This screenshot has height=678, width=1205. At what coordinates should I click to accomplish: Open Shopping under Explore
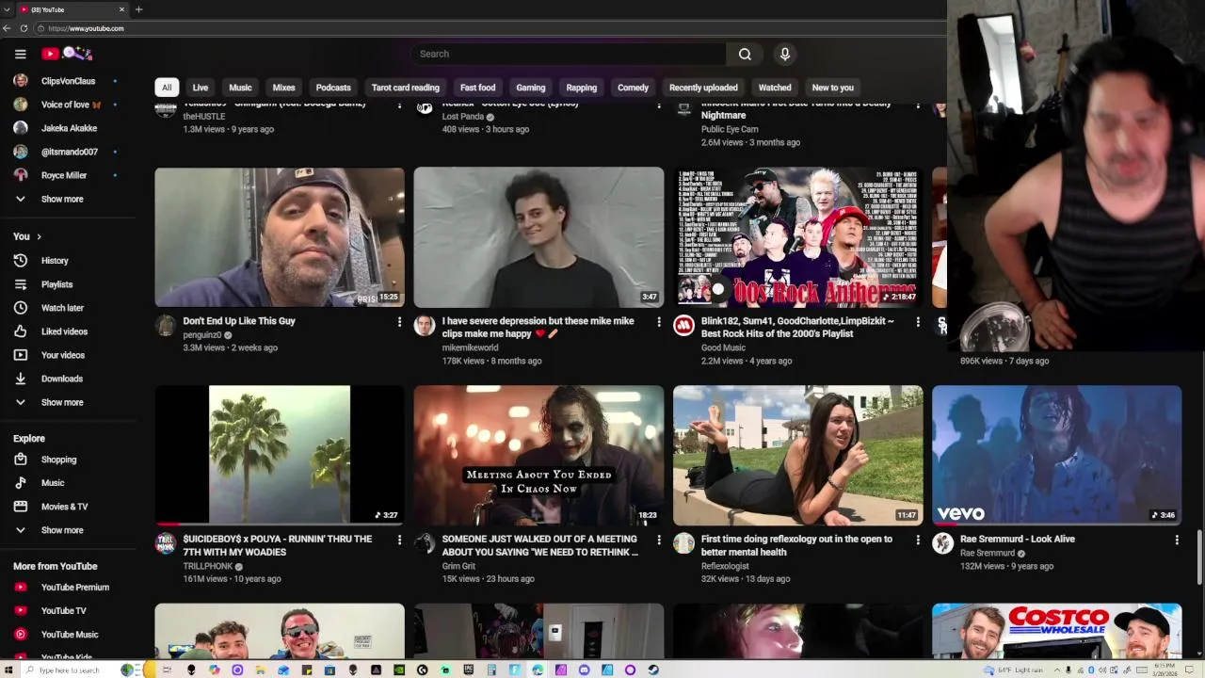tap(58, 460)
